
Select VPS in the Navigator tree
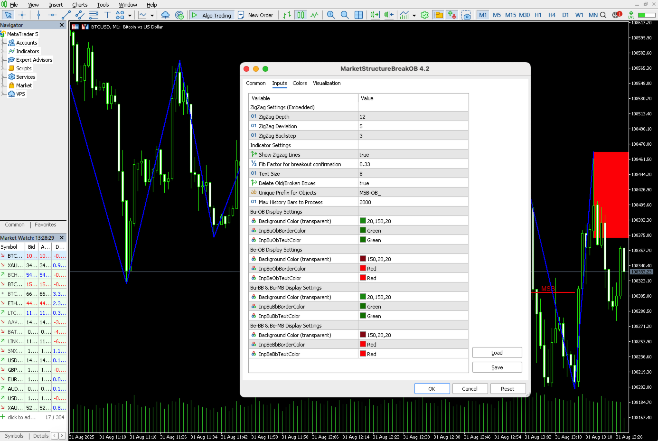20,94
